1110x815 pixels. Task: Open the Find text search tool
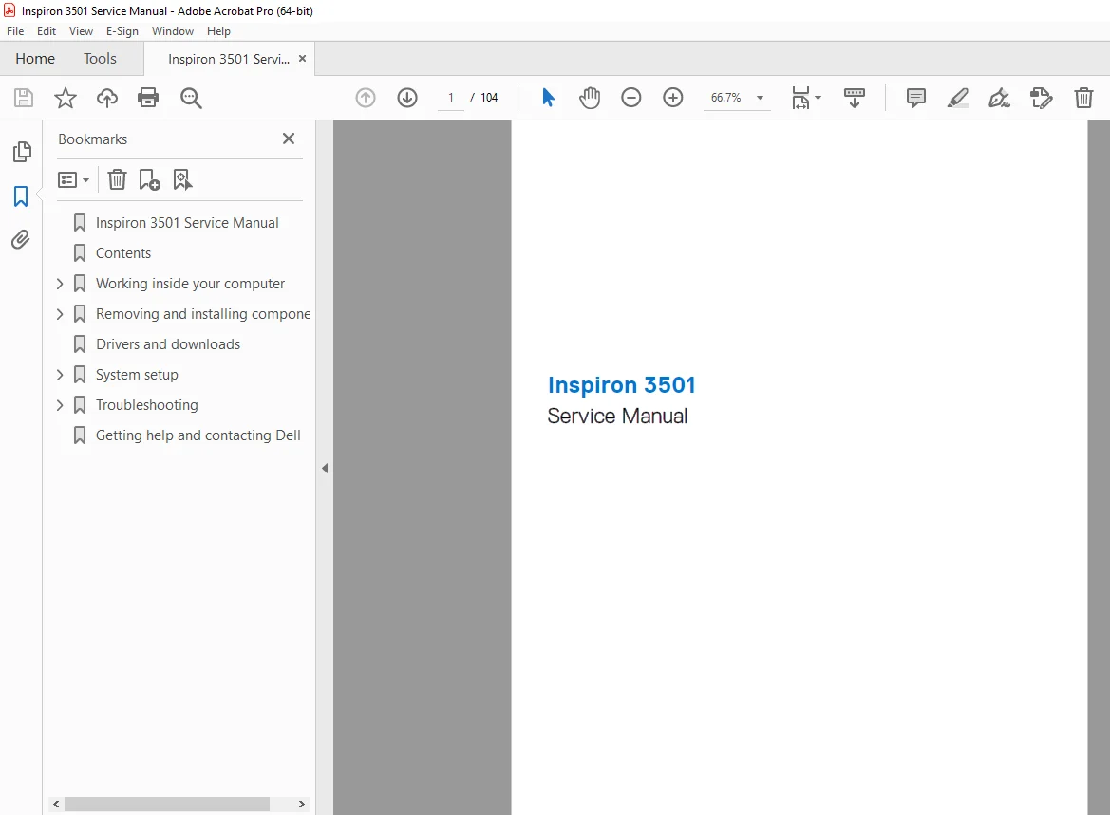(x=191, y=98)
